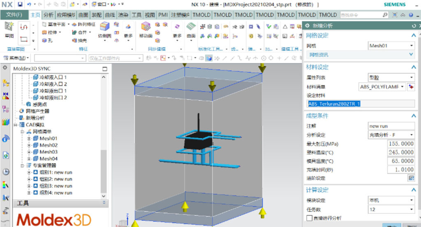Save the part with the floppy icon

[x=20, y=4]
